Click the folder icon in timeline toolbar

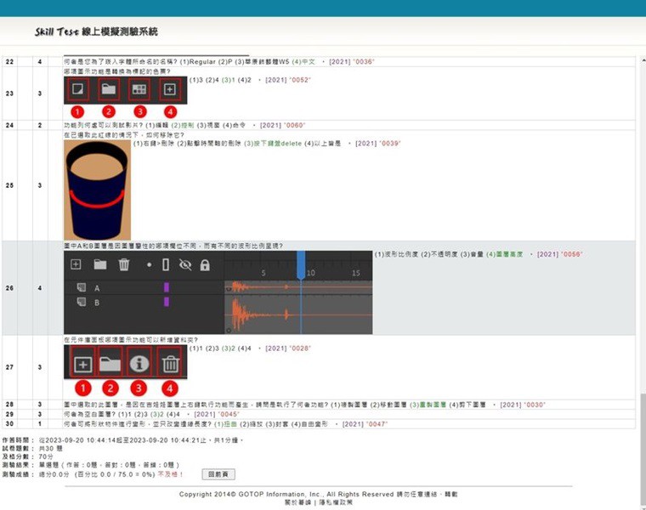99,265
